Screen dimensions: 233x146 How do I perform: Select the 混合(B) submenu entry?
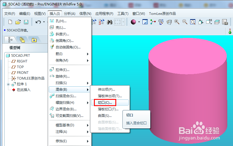[x=70, y=90]
